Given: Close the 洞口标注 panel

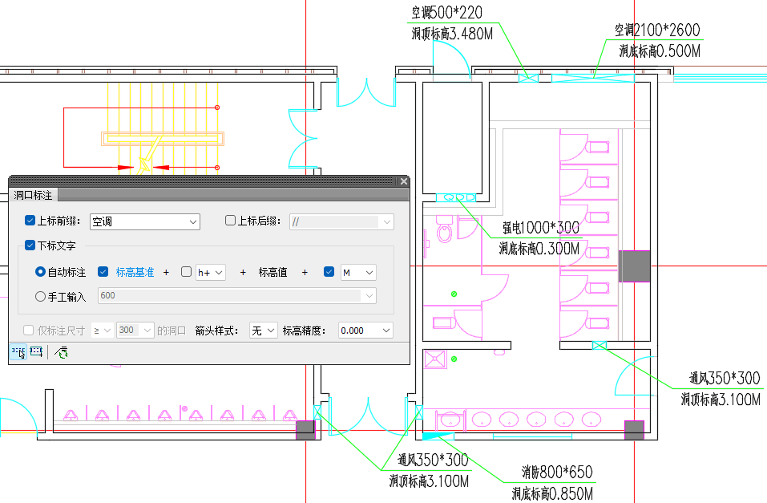Looking at the screenshot, I should [x=404, y=182].
